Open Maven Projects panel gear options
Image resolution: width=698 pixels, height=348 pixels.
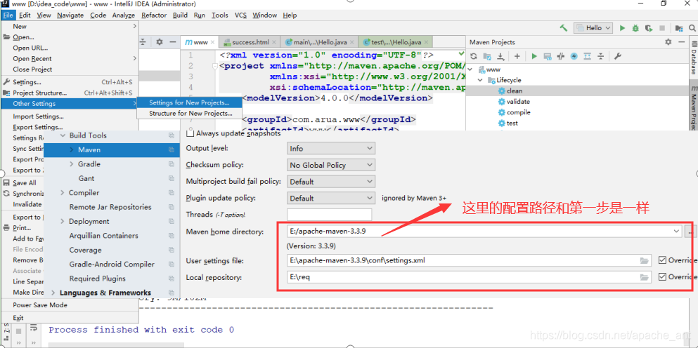point(668,42)
